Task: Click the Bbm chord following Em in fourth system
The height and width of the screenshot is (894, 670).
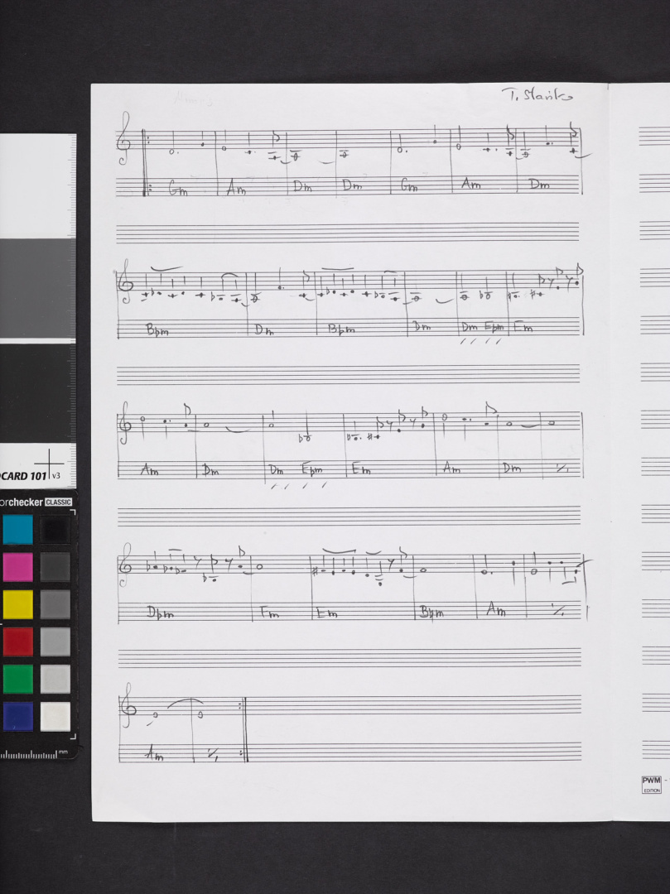Action: pyautogui.click(x=431, y=613)
